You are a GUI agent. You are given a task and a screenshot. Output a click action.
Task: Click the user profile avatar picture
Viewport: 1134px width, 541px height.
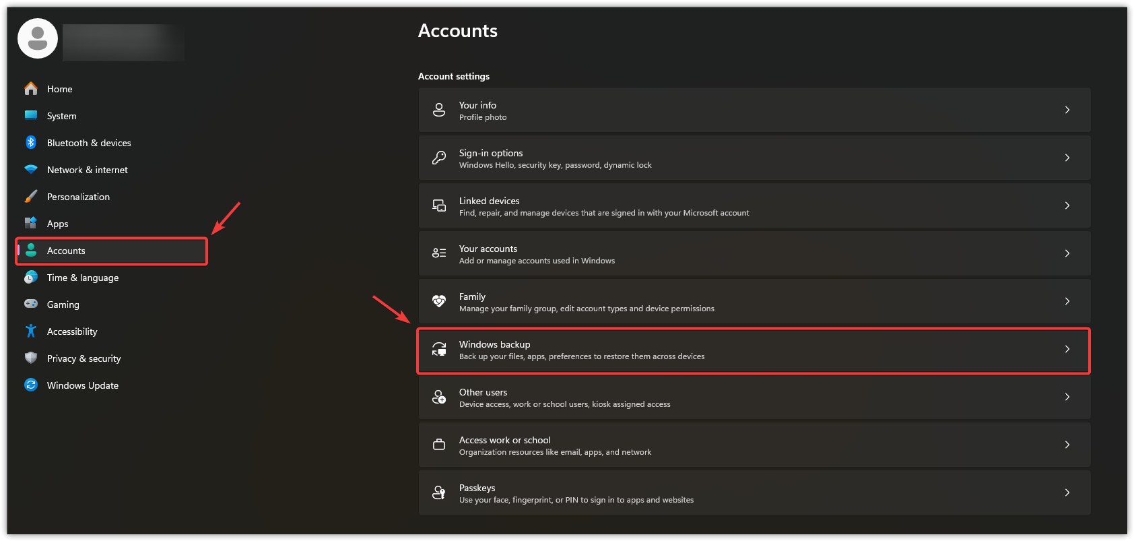pyautogui.click(x=38, y=39)
